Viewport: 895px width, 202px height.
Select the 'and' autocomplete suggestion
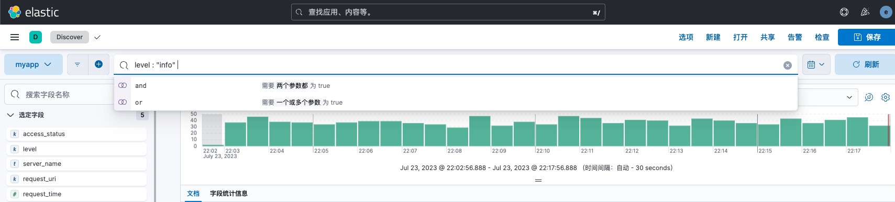(x=456, y=85)
